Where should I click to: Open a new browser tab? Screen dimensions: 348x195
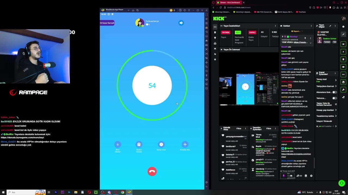pos(244,2)
